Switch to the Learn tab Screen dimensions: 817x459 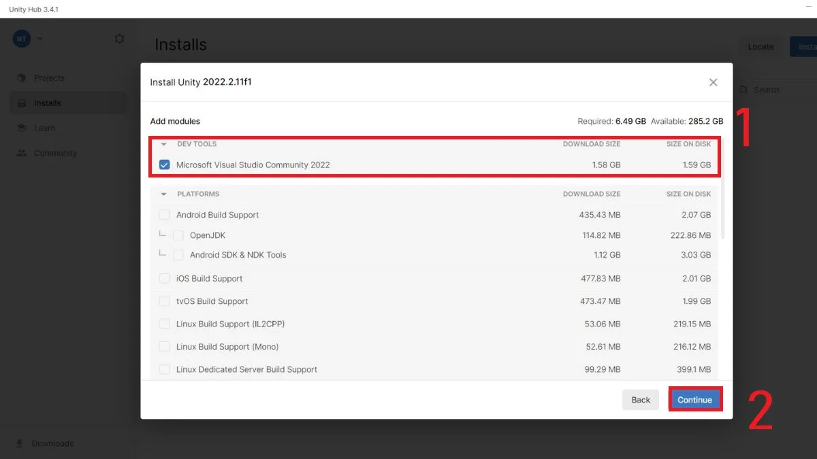(45, 128)
